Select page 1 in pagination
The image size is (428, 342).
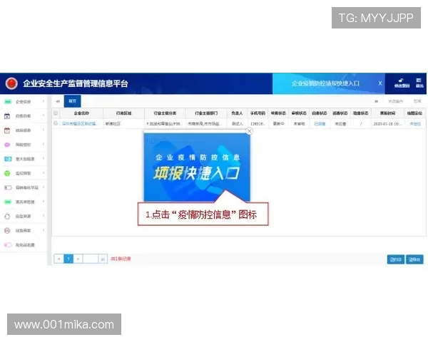pyautogui.click(x=68, y=259)
